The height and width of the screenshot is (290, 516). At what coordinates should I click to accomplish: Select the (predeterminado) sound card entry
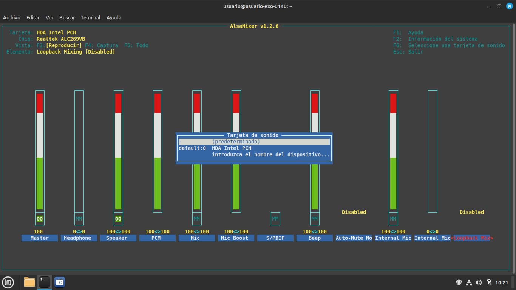tap(254, 142)
